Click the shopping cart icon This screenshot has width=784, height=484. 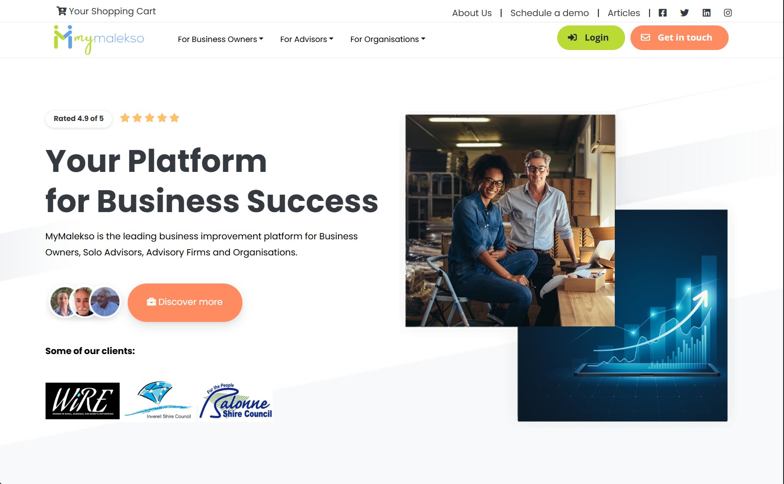(x=62, y=11)
